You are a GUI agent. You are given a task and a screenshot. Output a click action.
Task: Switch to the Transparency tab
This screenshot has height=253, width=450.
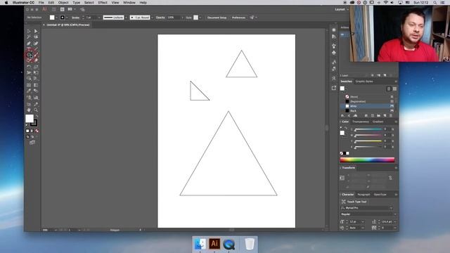pyautogui.click(x=361, y=122)
